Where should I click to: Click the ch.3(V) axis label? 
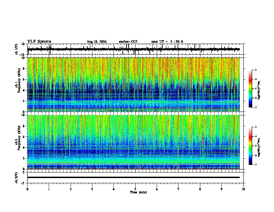pos(17,178)
